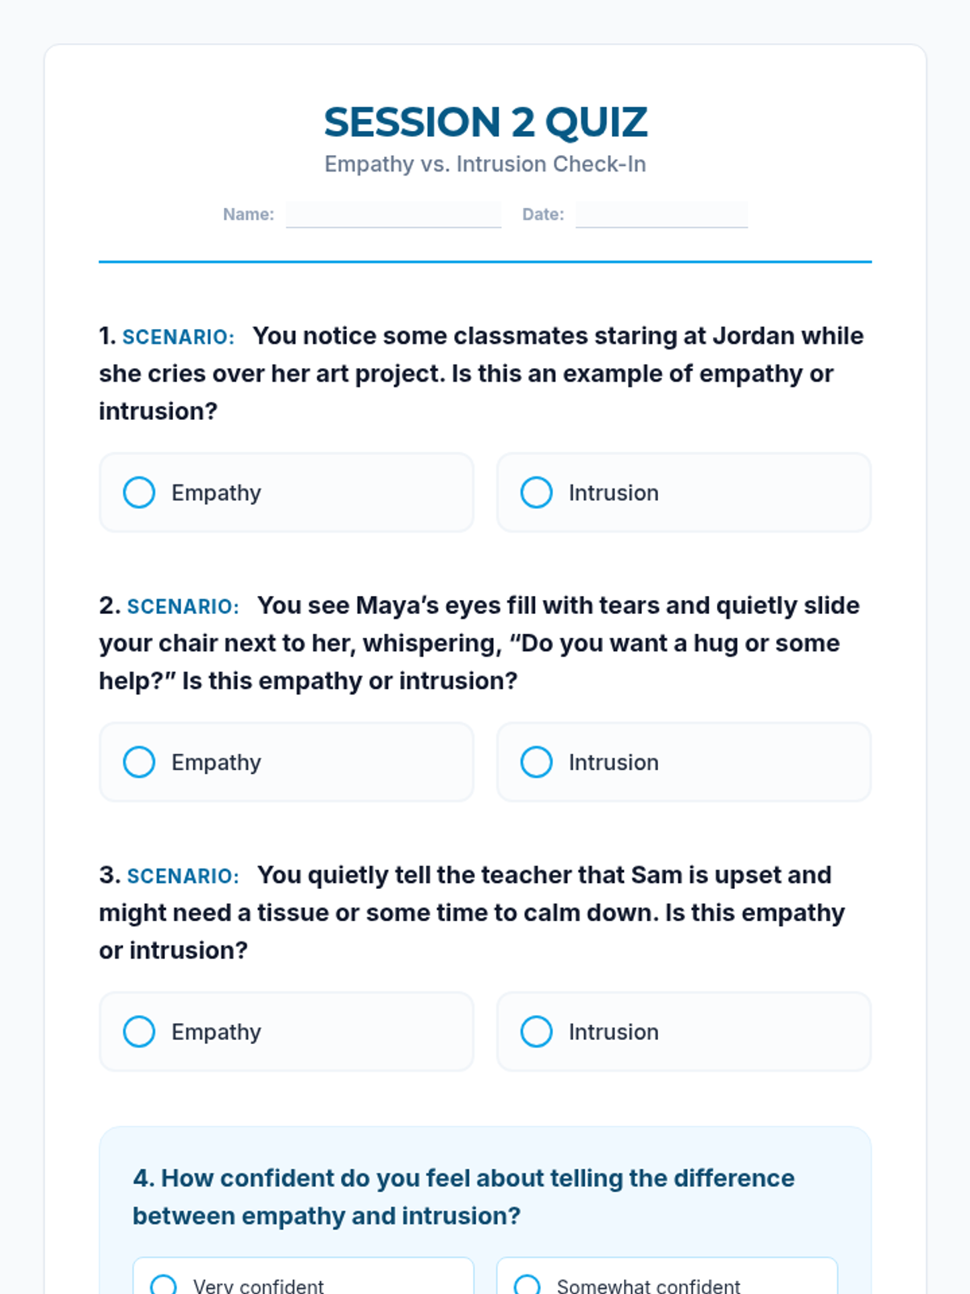
Task: Click the Name input field
Action: 393,214
